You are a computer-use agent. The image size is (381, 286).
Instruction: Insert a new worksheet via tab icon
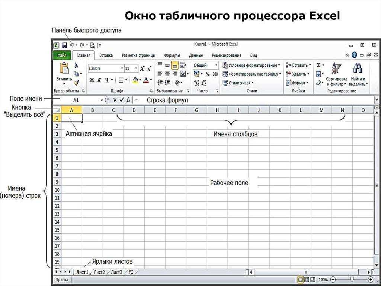click(131, 272)
